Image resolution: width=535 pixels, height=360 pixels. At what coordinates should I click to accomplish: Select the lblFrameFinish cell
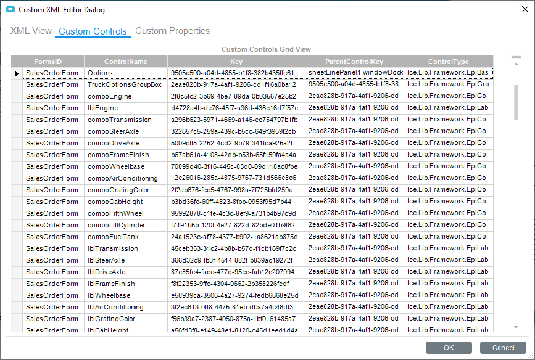pos(125,284)
